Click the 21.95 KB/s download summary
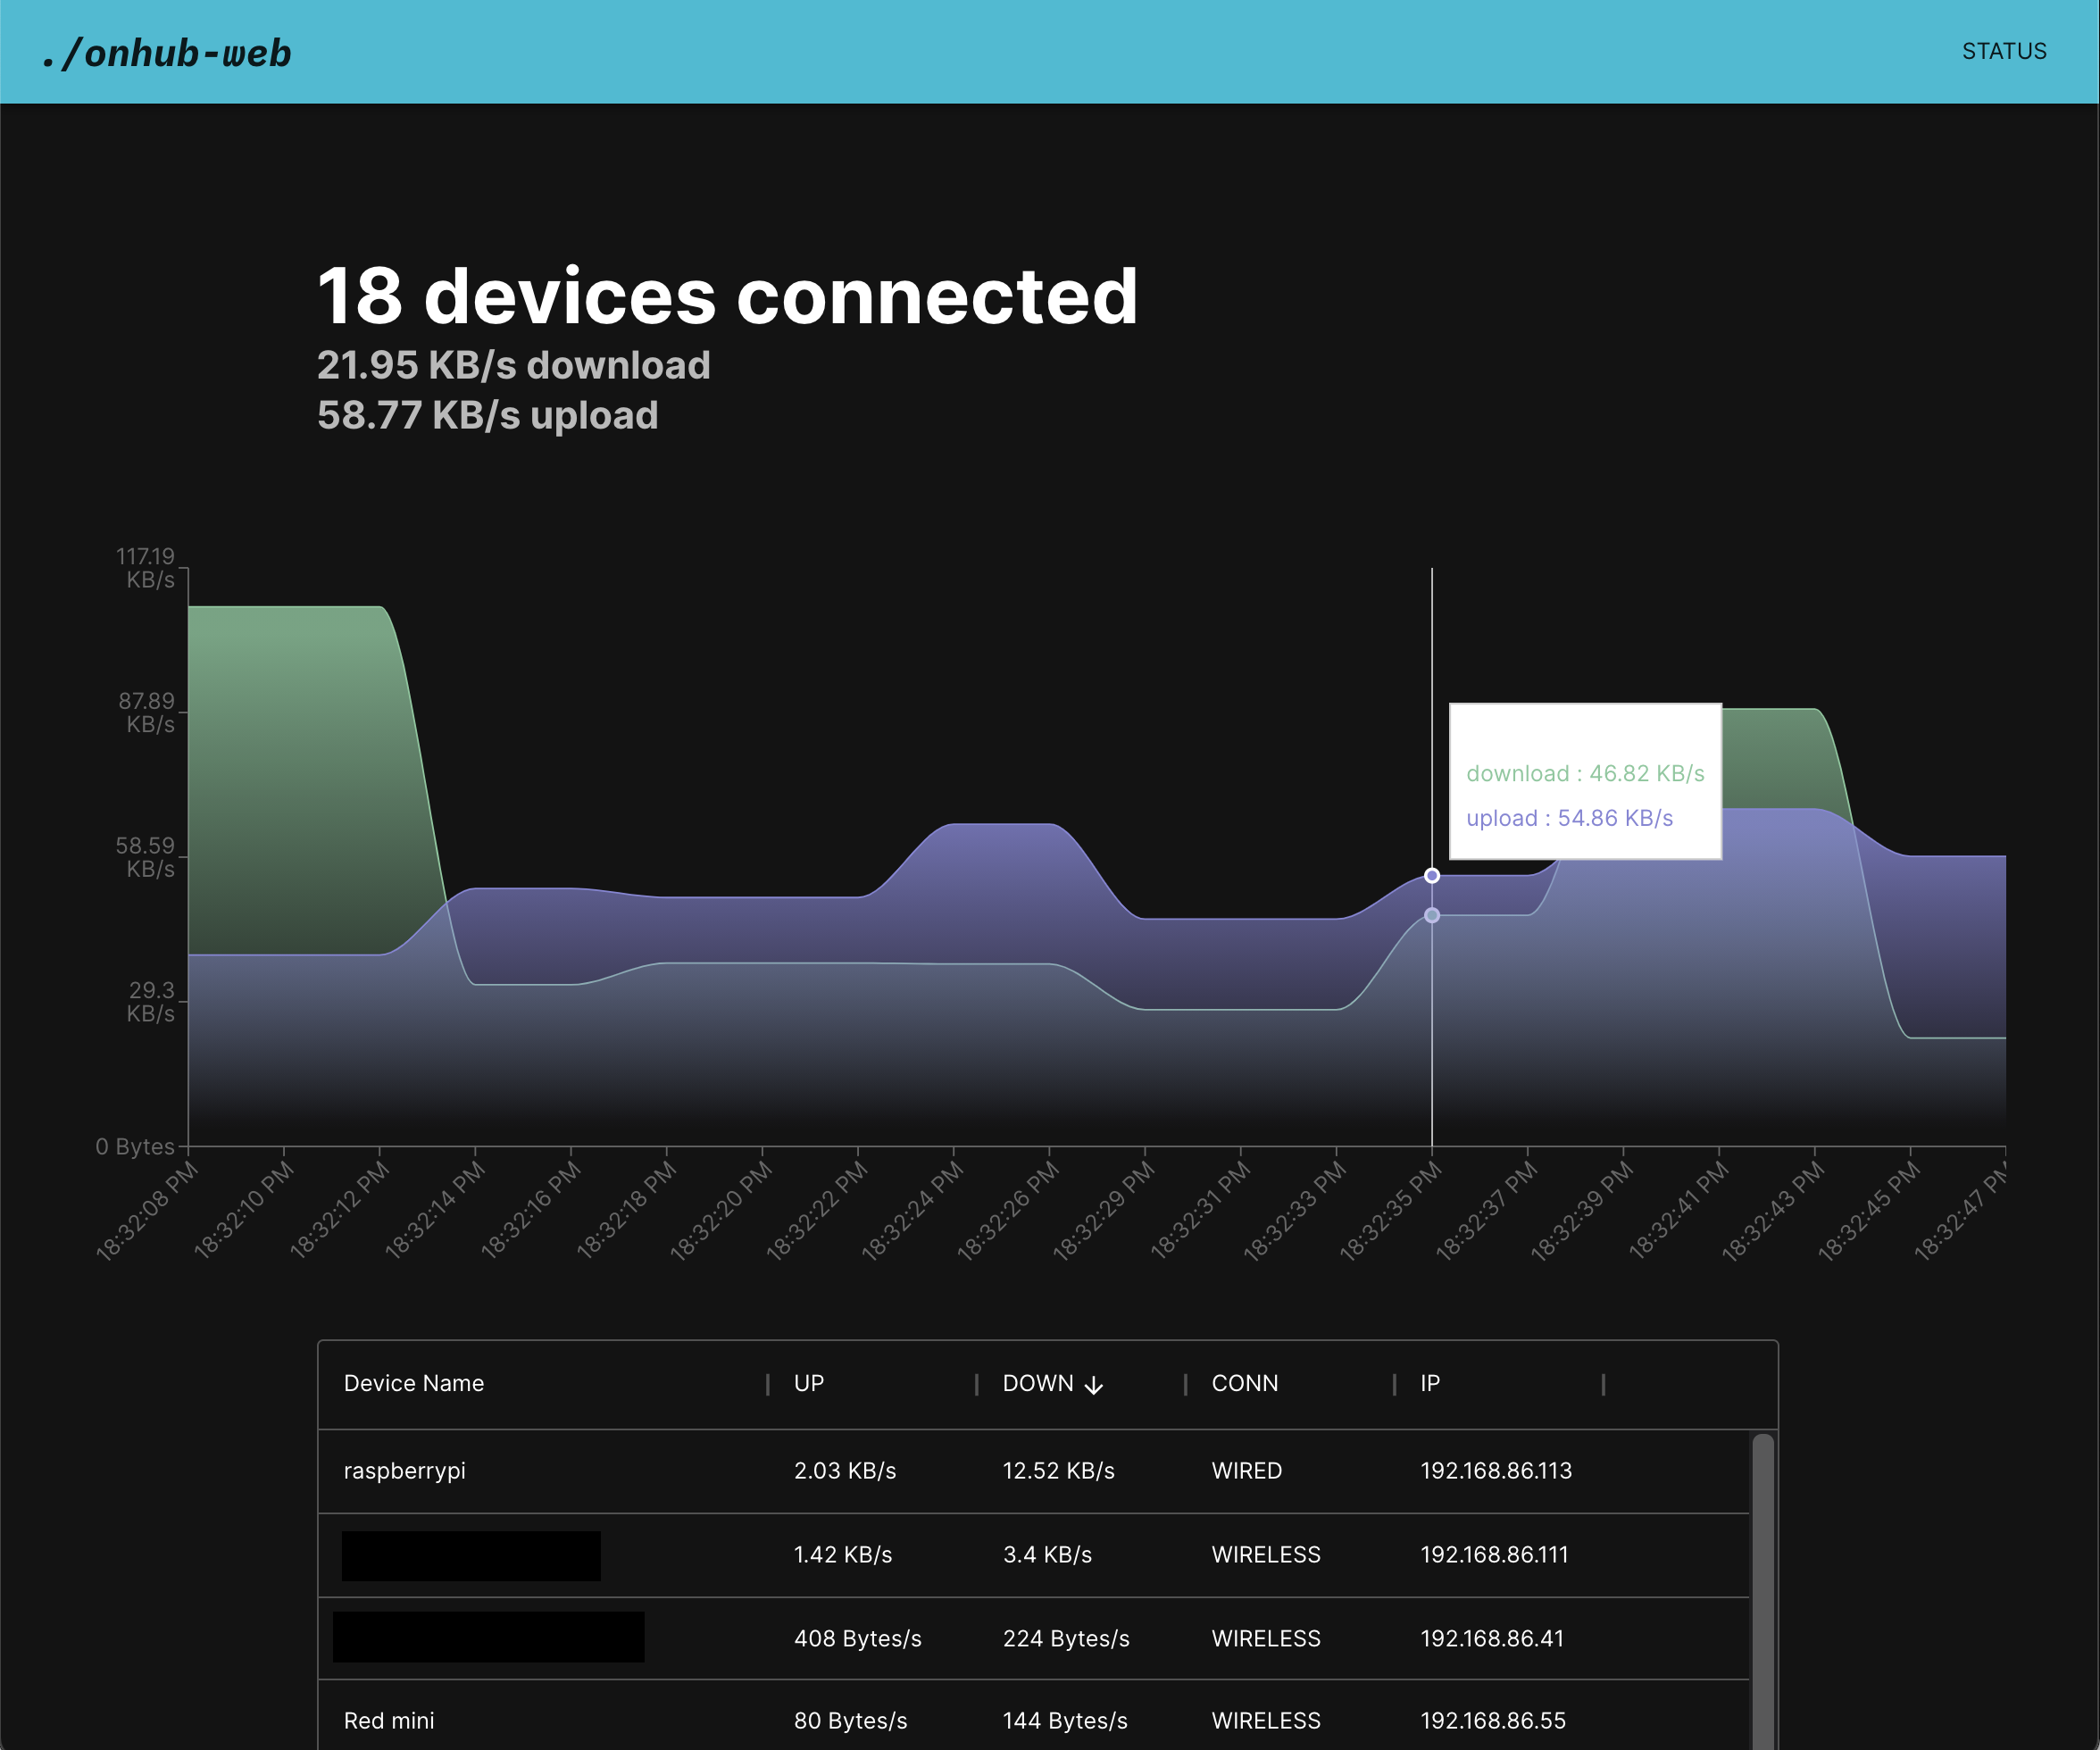Image resolution: width=2100 pixels, height=1750 pixels. pos(514,365)
